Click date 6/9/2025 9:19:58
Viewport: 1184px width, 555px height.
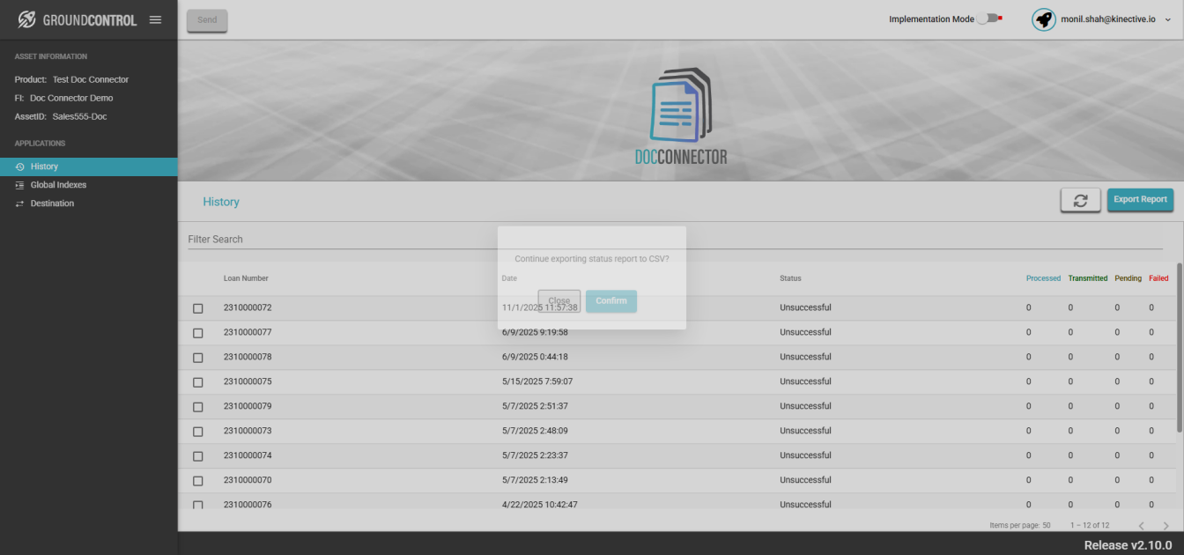point(535,333)
